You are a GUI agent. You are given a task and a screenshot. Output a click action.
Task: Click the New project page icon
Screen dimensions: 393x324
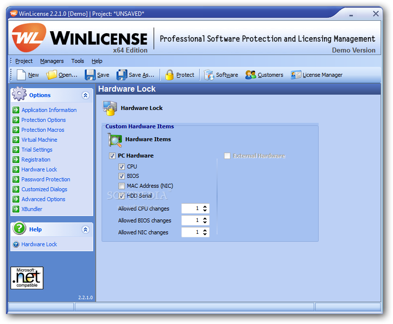point(21,75)
